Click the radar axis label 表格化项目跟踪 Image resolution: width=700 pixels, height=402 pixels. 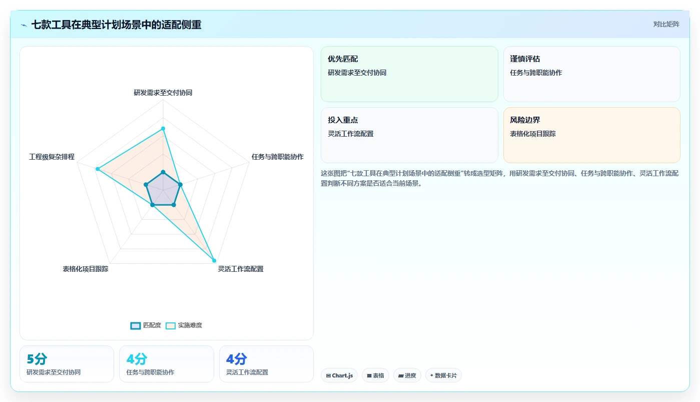86,269
